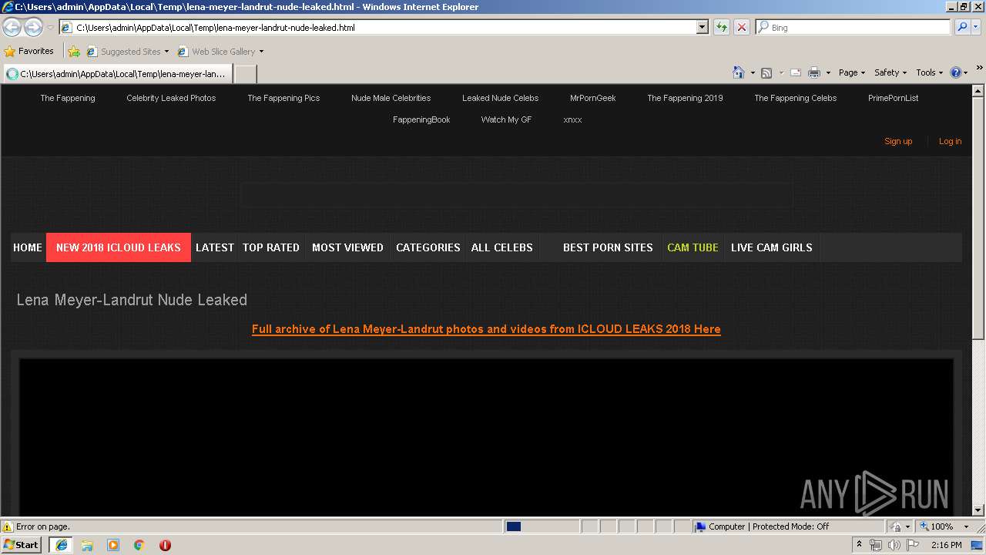The height and width of the screenshot is (555, 986).
Task: Click the Windows Start button
Action: [22, 545]
